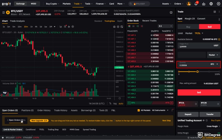Open the chart indicators icon
The image size is (222, 140).
(x=61, y=27)
